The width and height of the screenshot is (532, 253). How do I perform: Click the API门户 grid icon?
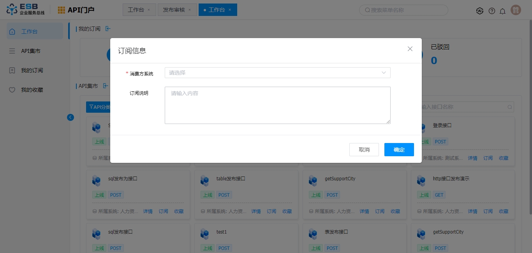click(62, 10)
